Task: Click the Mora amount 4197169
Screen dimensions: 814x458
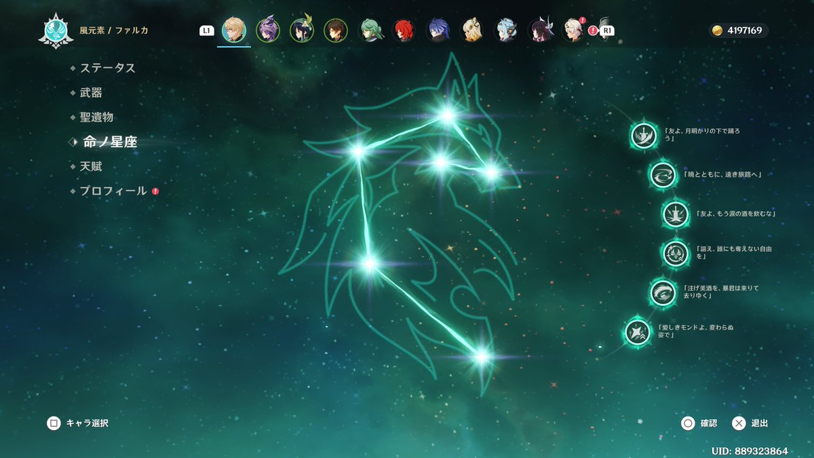Action: (x=743, y=31)
